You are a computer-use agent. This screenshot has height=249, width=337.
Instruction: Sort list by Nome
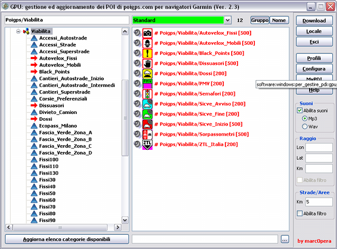pyautogui.click(x=279, y=20)
